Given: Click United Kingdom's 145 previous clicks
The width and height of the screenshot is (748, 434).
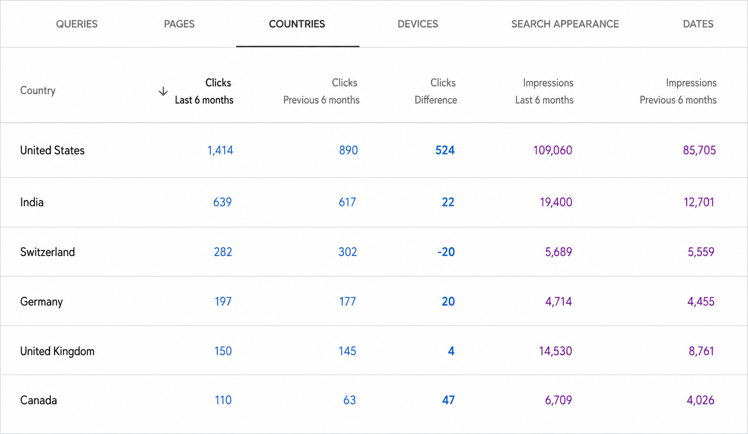Looking at the screenshot, I should click(348, 351).
